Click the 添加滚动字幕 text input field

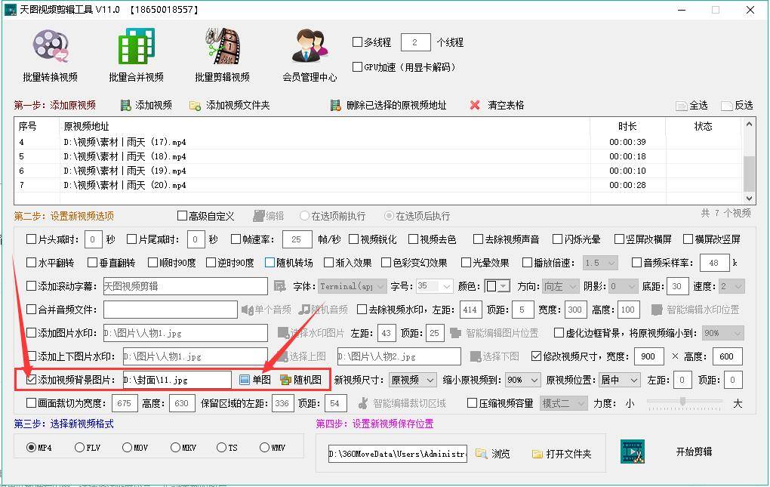click(x=186, y=286)
